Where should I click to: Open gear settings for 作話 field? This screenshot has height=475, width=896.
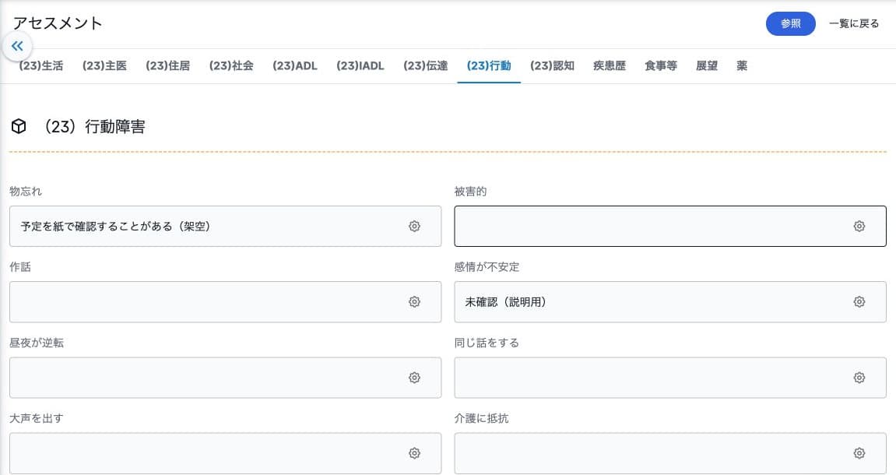click(x=414, y=302)
